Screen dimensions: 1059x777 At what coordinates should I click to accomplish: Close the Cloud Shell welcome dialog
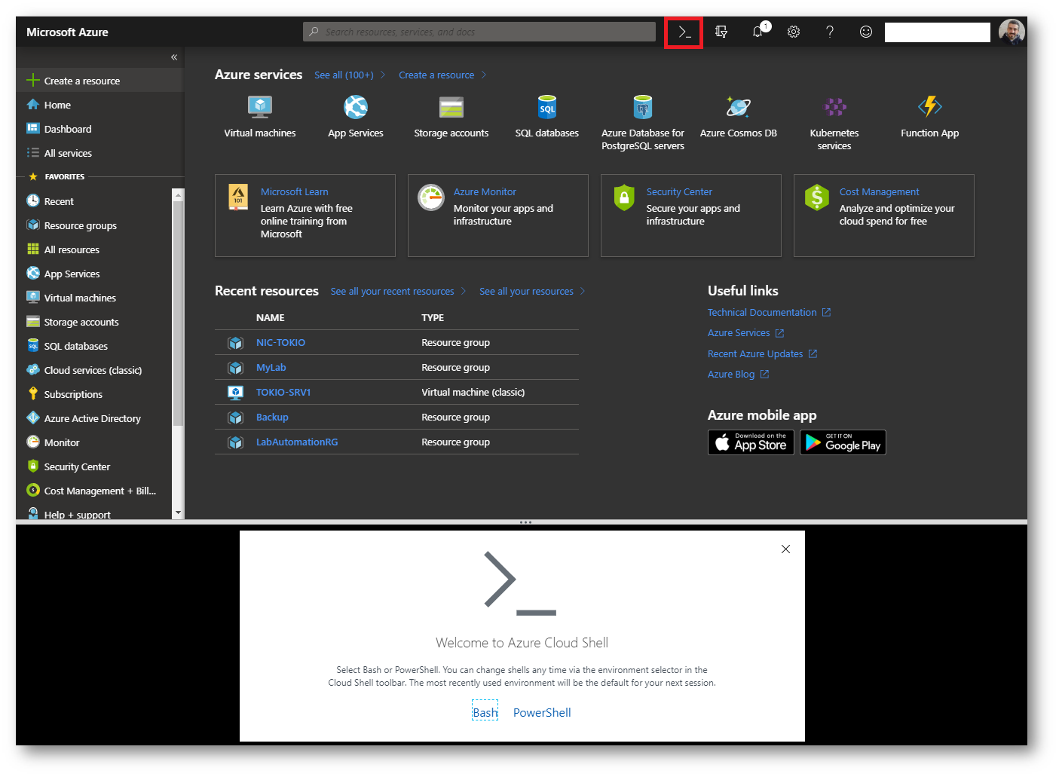point(785,549)
